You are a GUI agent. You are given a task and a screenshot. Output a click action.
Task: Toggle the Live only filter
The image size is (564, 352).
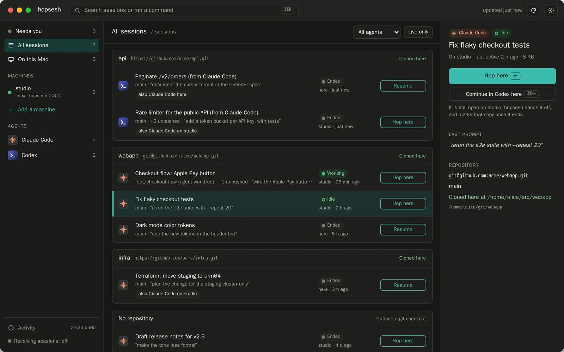pos(418,32)
